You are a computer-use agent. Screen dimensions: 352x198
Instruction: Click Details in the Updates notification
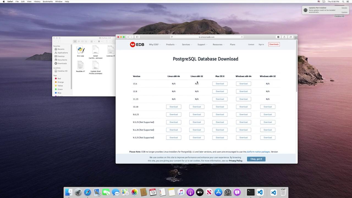tap(344, 8)
